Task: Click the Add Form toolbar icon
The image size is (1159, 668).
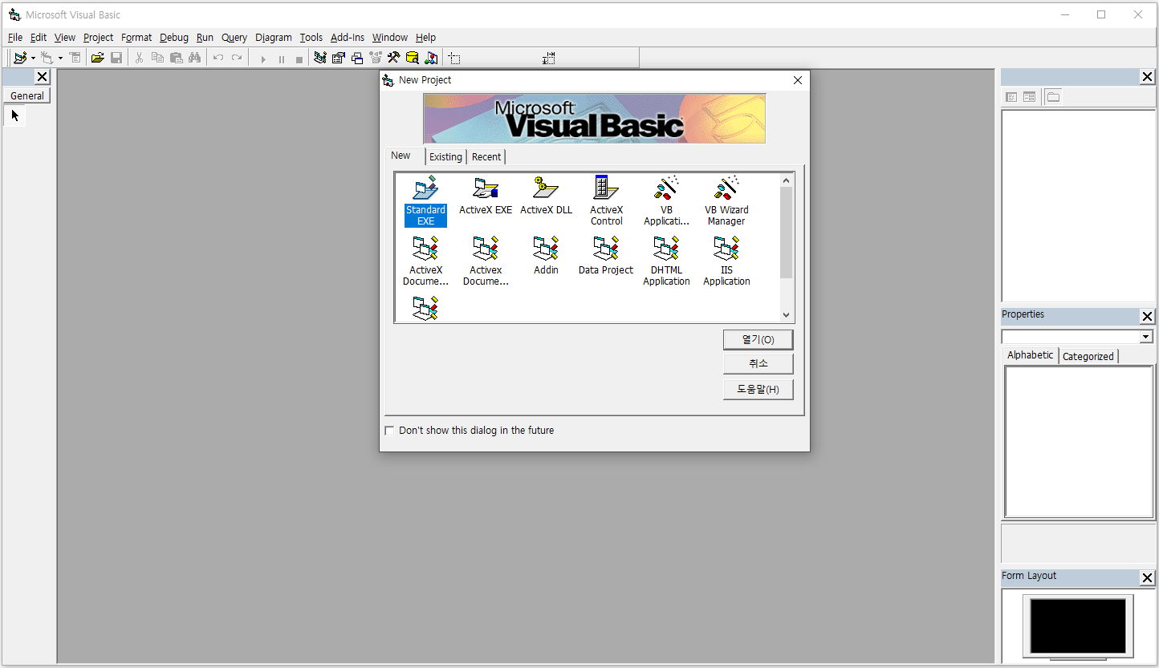Action: [47, 58]
